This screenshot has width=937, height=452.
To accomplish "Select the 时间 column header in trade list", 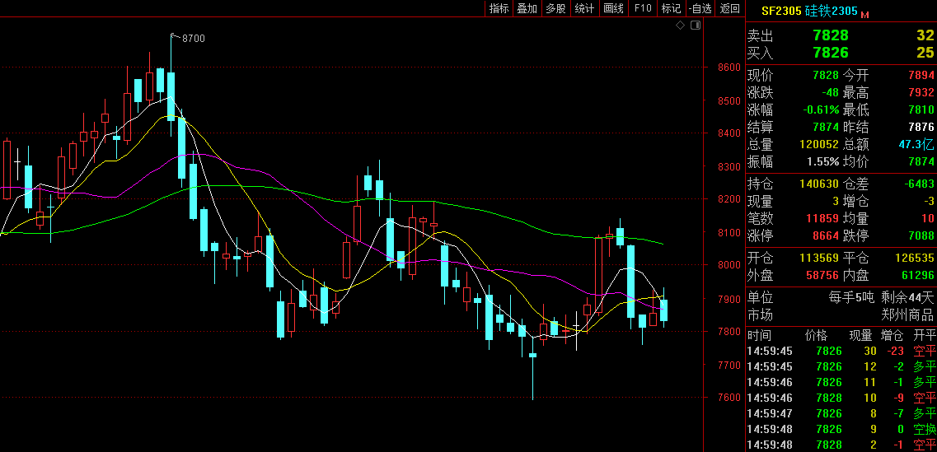I will (x=759, y=335).
